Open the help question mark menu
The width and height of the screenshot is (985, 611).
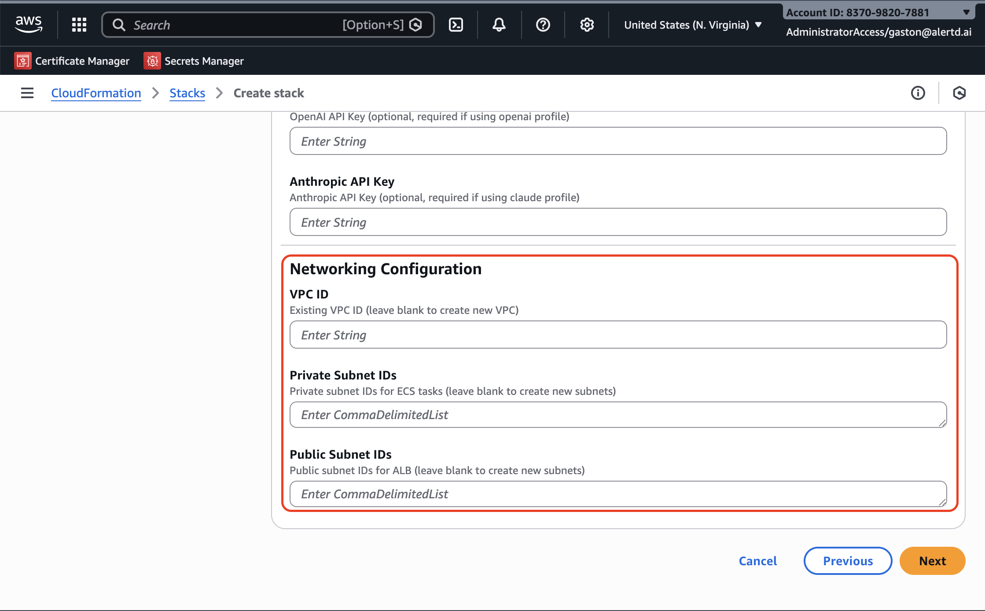[543, 25]
